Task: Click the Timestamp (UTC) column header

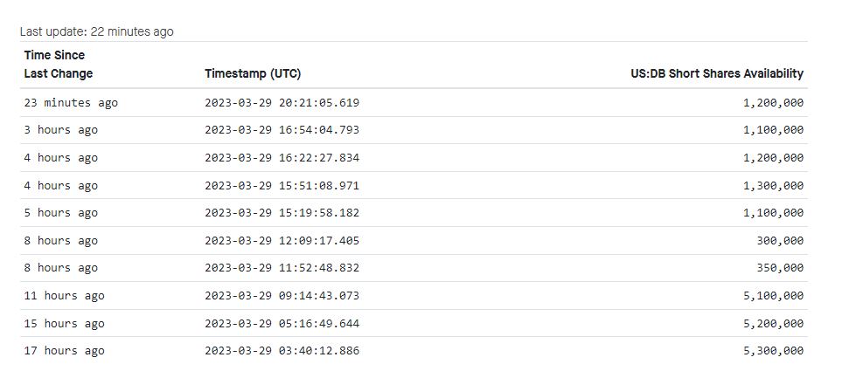Action: click(253, 74)
